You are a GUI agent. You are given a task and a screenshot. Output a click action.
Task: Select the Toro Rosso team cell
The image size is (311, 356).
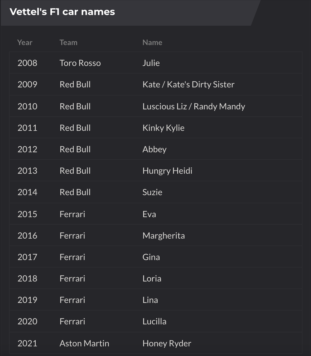click(x=80, y=63)
